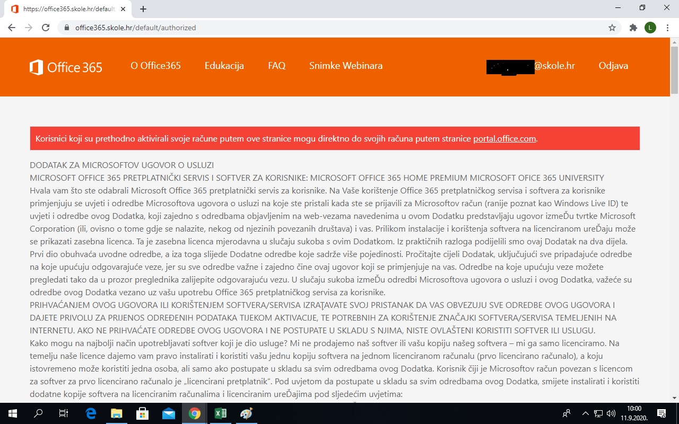Click the heading DODATAK ZA MICROSOFTOV UGOVOR O USLUZI
This screenshot has height=424, width=679.
[x=122, y=165]
